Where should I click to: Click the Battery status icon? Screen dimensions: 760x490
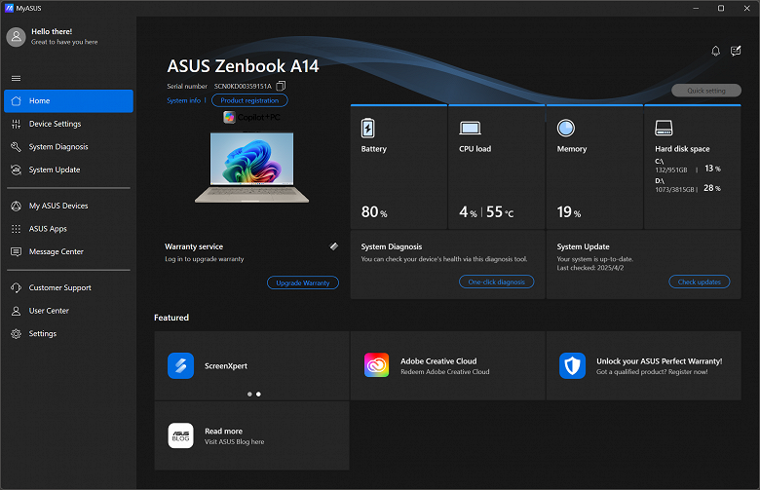pos(368,129)
